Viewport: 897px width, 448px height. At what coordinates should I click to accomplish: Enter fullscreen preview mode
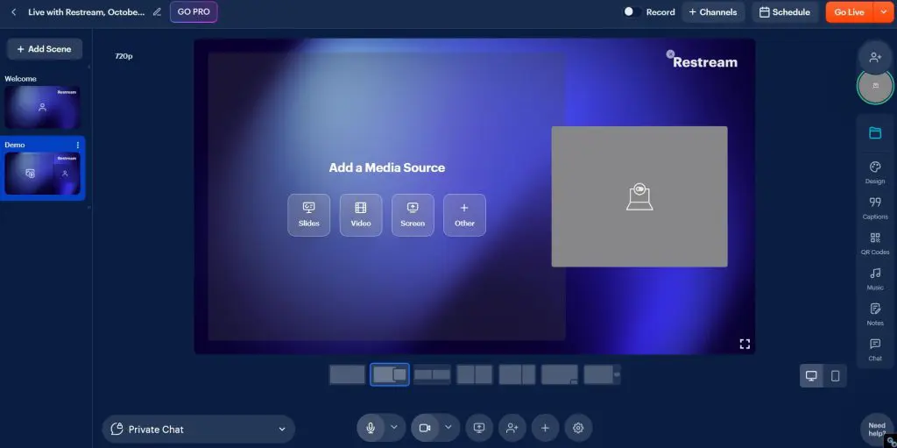click(x=745, y=344)
